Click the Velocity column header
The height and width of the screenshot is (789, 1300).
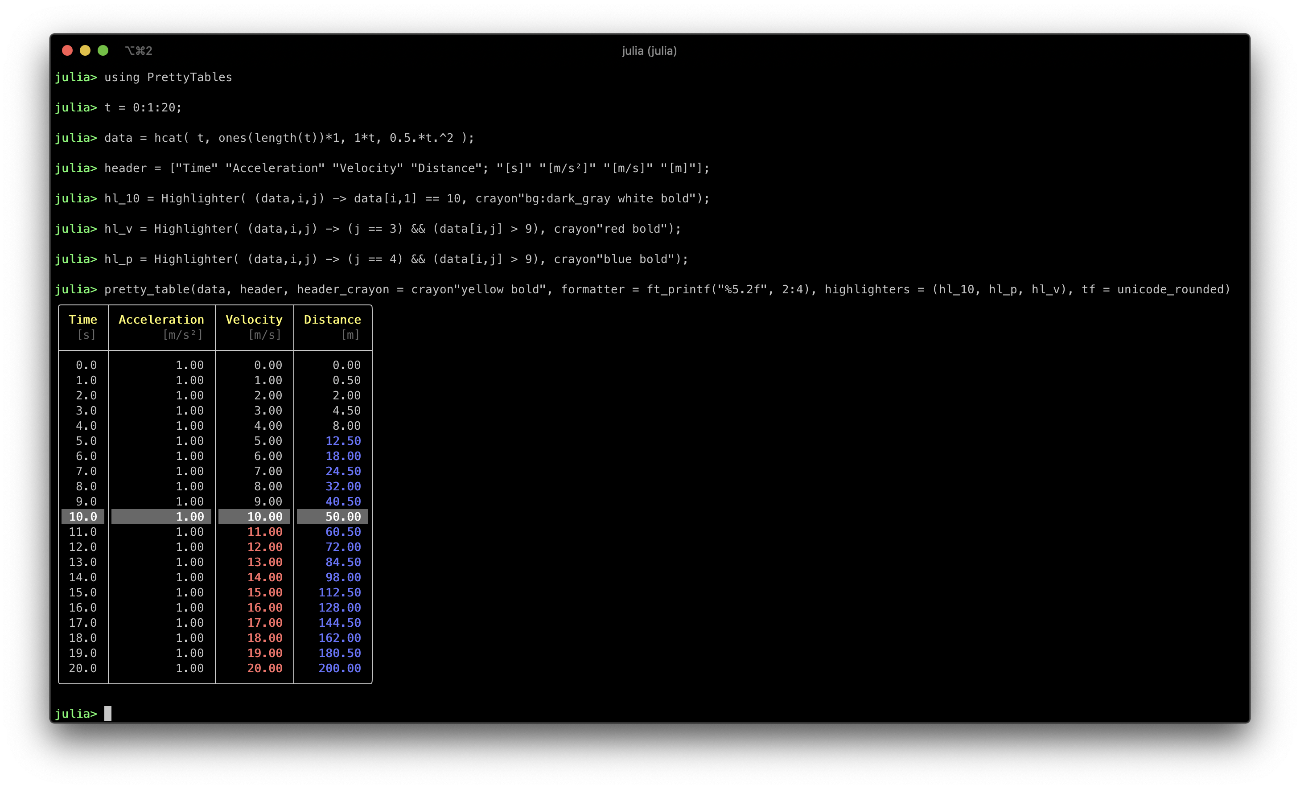(x=254, y=320)
